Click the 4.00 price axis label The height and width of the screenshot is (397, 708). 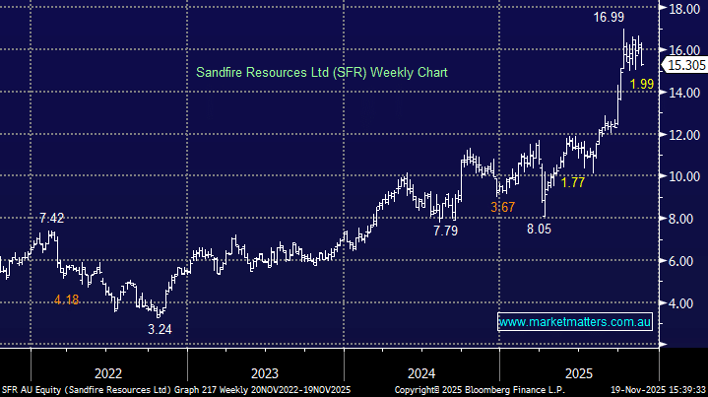point(682,303)
